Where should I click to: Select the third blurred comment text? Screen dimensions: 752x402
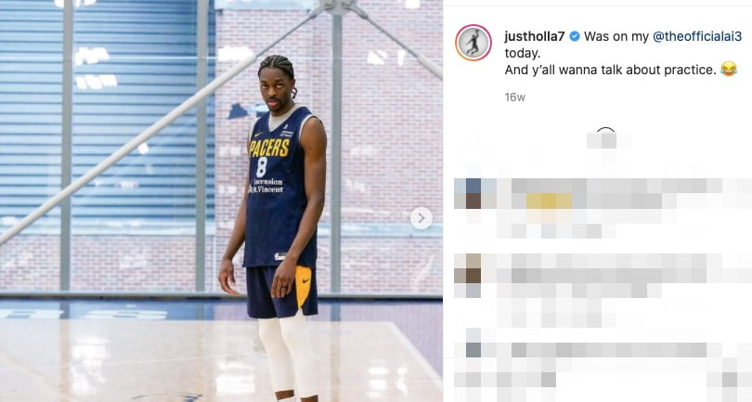tap(624, 365)
